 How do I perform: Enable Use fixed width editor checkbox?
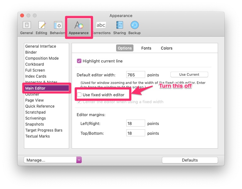79,95
